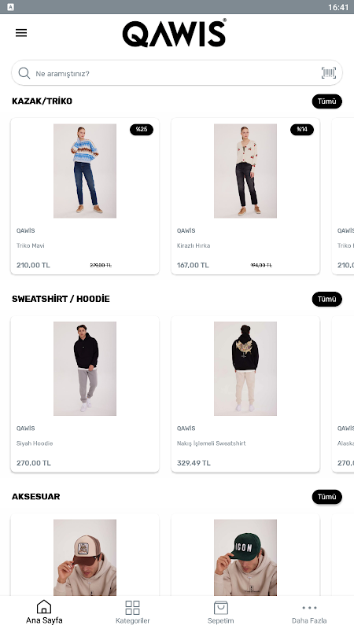Tap the %25 discount badge
This screenshot has width=354, height=629.
(x=142, y=130)
